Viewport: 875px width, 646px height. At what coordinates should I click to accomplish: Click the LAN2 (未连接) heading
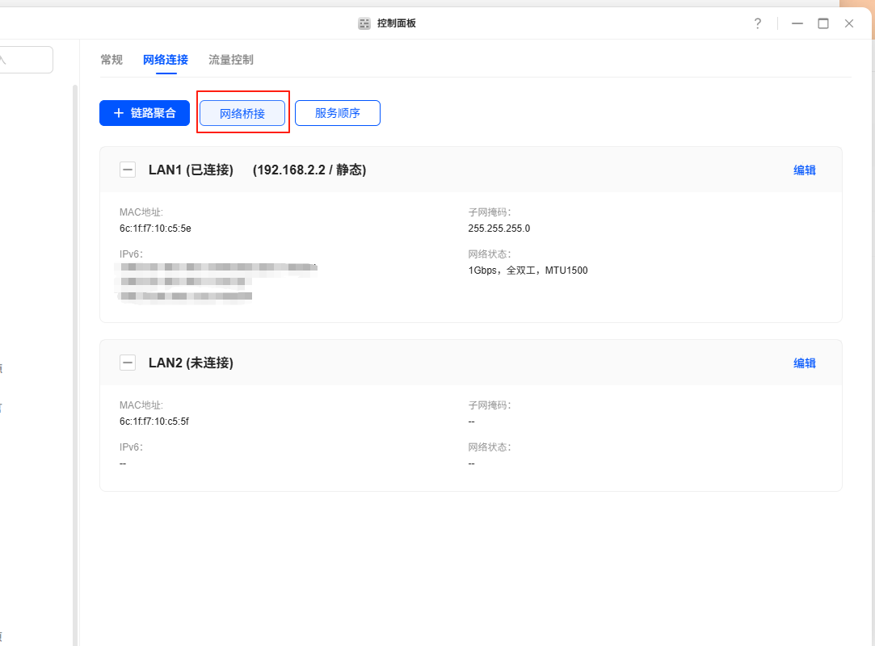[x=191, y=363]
